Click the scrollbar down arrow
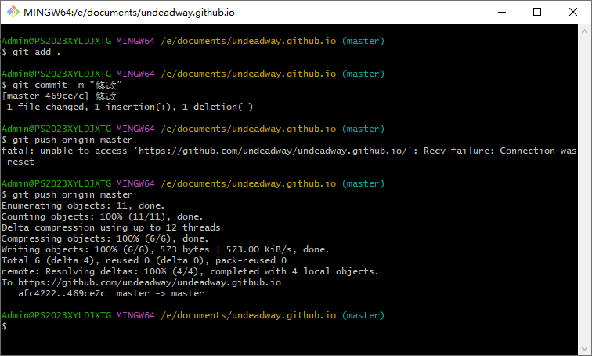The width and height of the screenshot is (592, 356). click(584, 348)
